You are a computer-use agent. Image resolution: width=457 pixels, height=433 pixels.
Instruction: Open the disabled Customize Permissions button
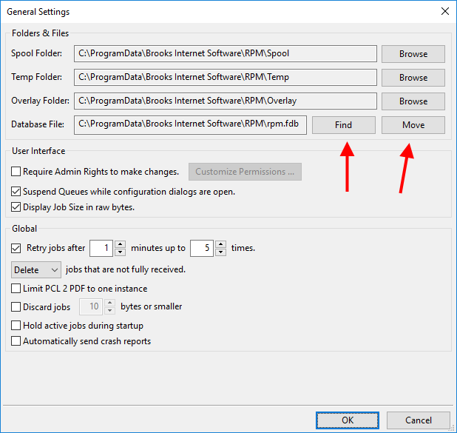[245, 172]
